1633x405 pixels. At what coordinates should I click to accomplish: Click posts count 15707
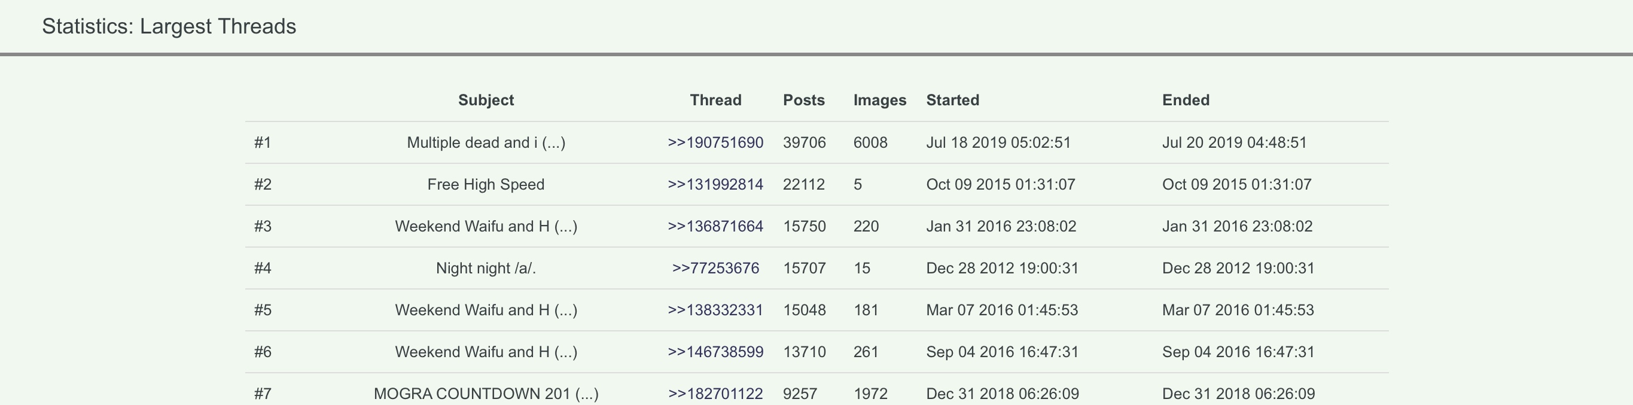click(x=805, y=268)
